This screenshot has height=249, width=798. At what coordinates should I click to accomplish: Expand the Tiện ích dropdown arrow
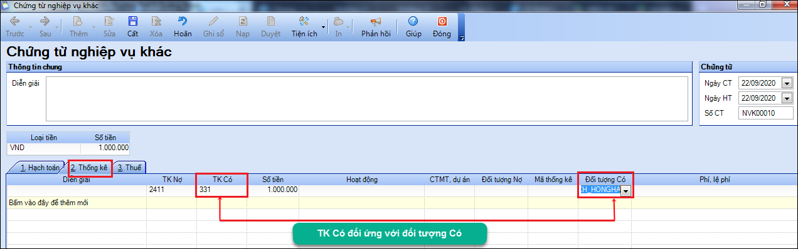[324, 27]
